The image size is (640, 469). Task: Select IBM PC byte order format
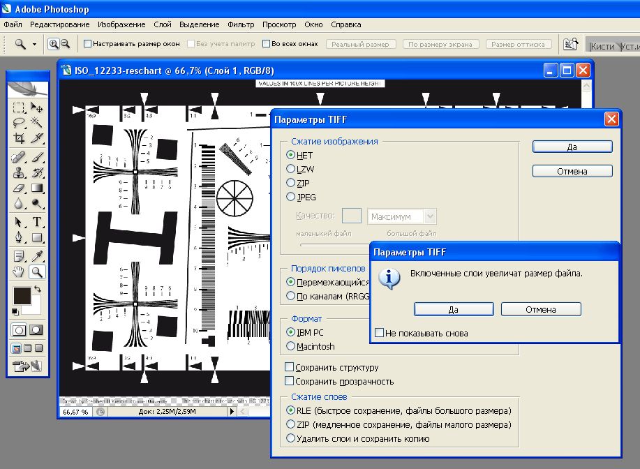tap(290, 332)
